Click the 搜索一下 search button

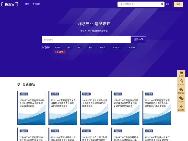pyautogui.click(x=138, y=40)
